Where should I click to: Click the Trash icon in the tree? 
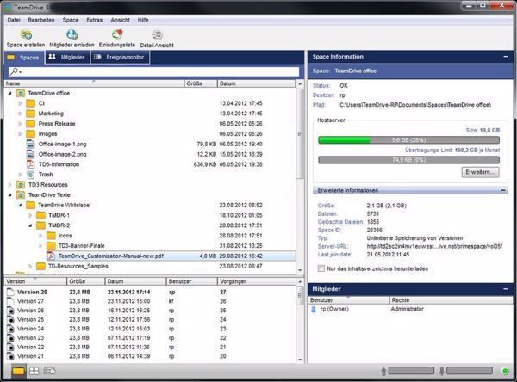click(x=31, y=175)
